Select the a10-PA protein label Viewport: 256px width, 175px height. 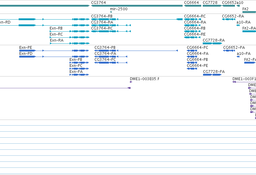click(244, 54)
